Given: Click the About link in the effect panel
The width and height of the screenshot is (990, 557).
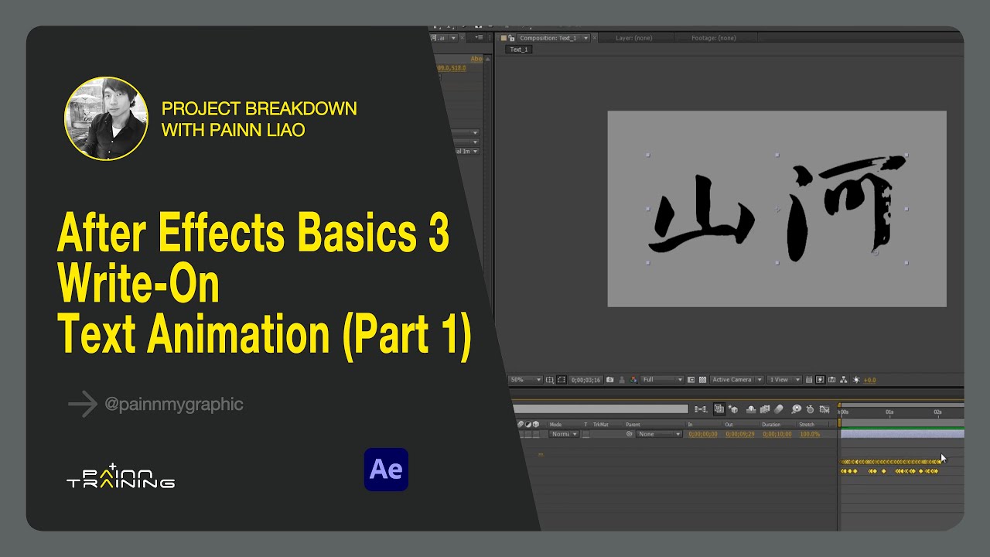Looking at the screenshot, I should click(477, 59).
